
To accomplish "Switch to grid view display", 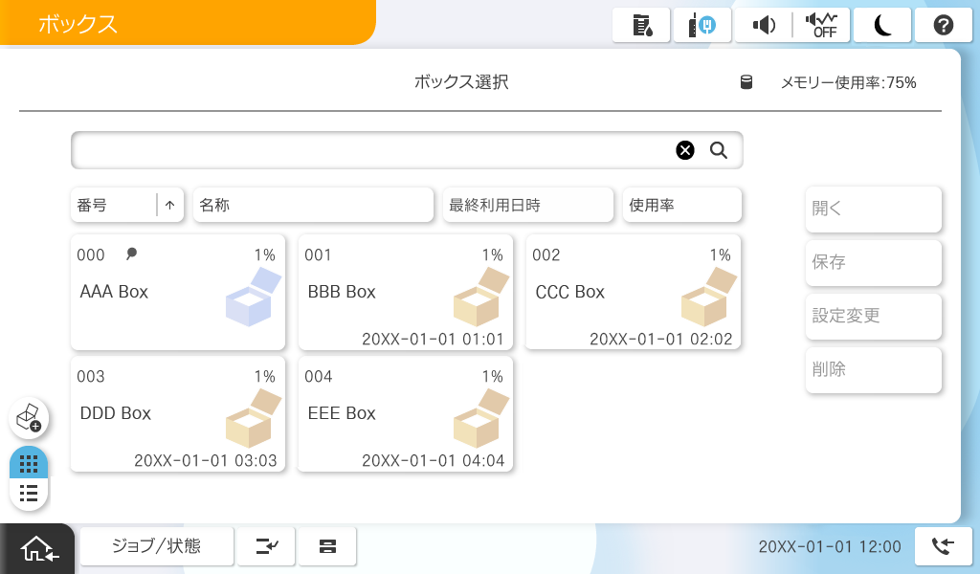I will tap(29, 464).
